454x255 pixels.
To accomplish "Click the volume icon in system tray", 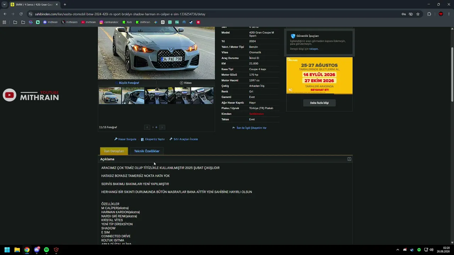I will click(x=431, y=250).
